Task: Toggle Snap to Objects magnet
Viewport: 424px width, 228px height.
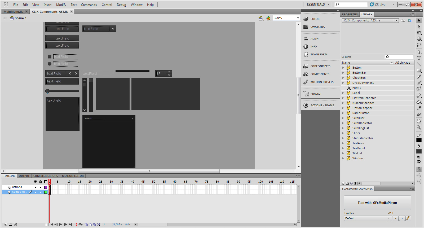Action: coord(419,169)
